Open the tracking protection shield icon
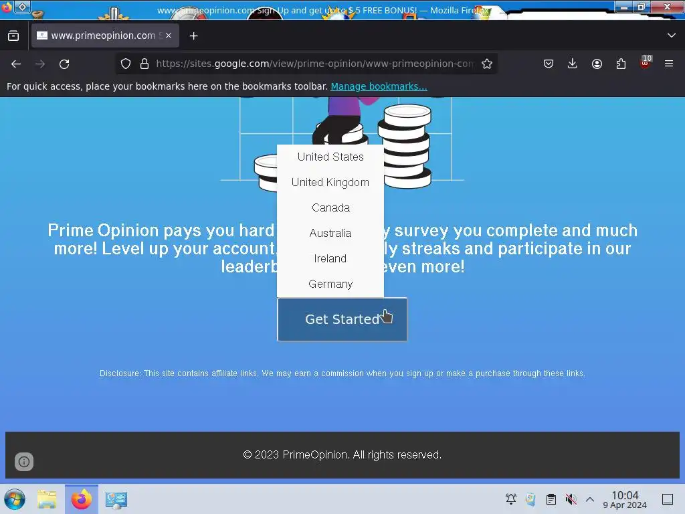This screenshot has width=685, height=514. pyautogui.click(x=126, y=64)
